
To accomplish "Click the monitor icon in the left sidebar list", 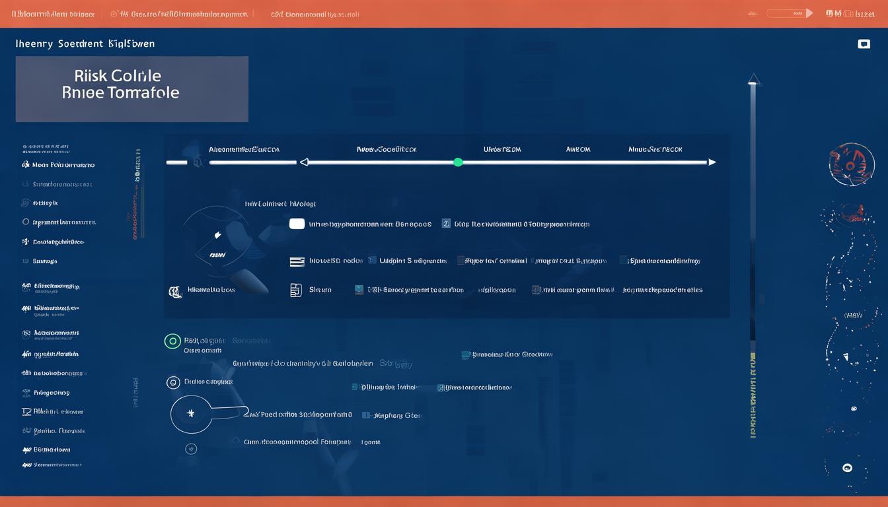I will (26, 411).
